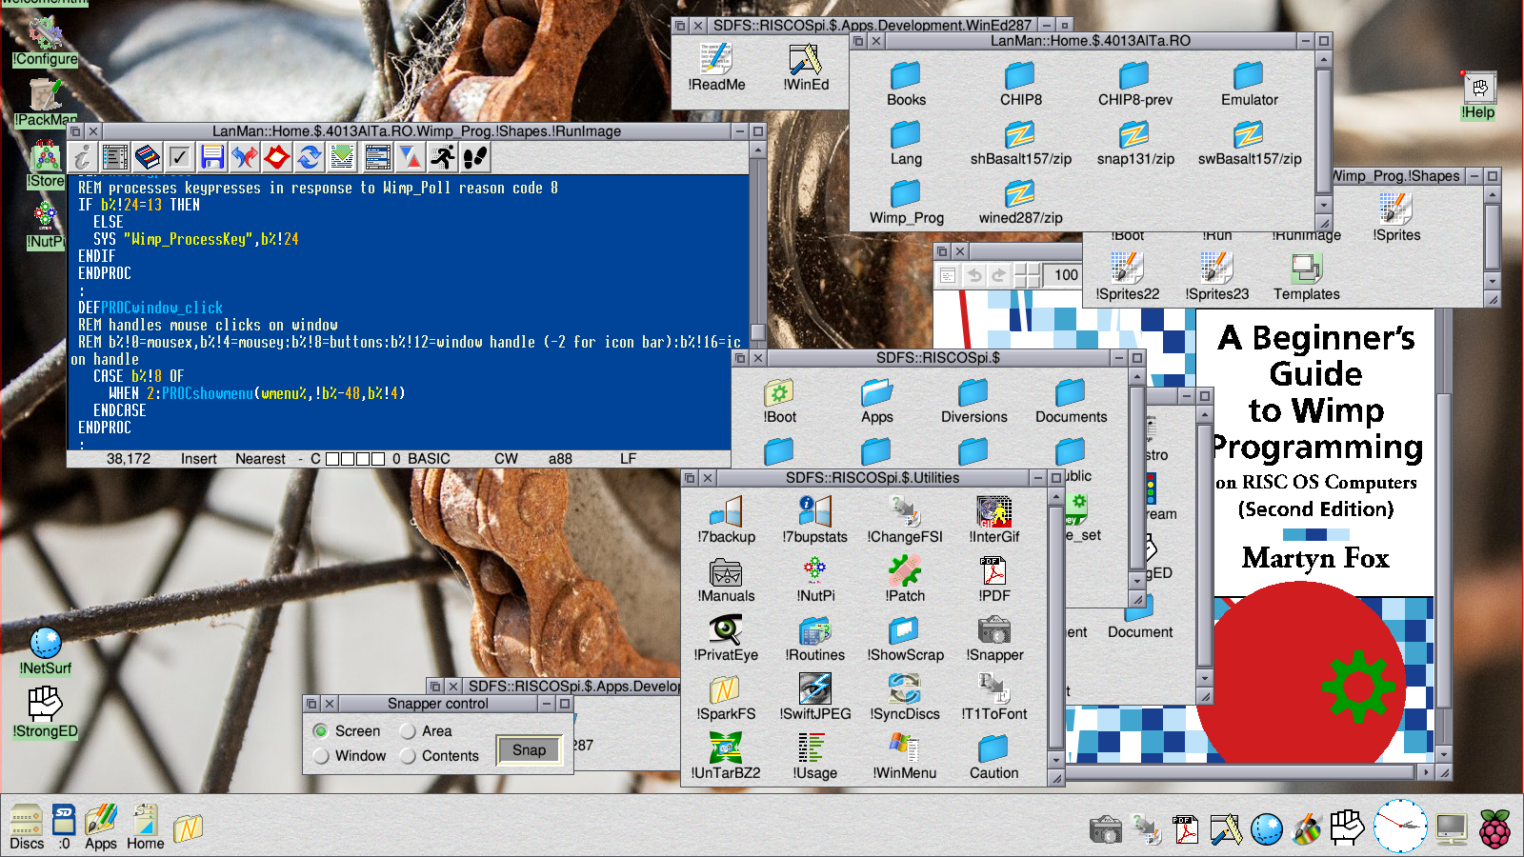The image size is (1524, 857).
Task: Launch !InterGif in Utilities window
Action: 994,521
